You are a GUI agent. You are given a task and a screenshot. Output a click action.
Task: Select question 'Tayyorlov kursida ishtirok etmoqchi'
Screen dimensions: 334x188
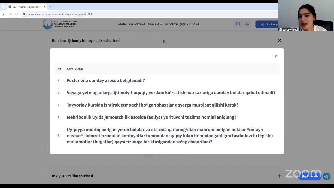[x=153, y=105]
